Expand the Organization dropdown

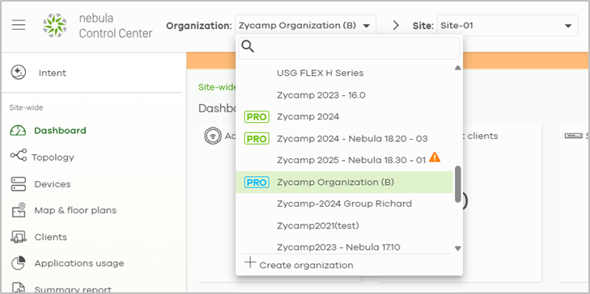click(x=306, y=26)
